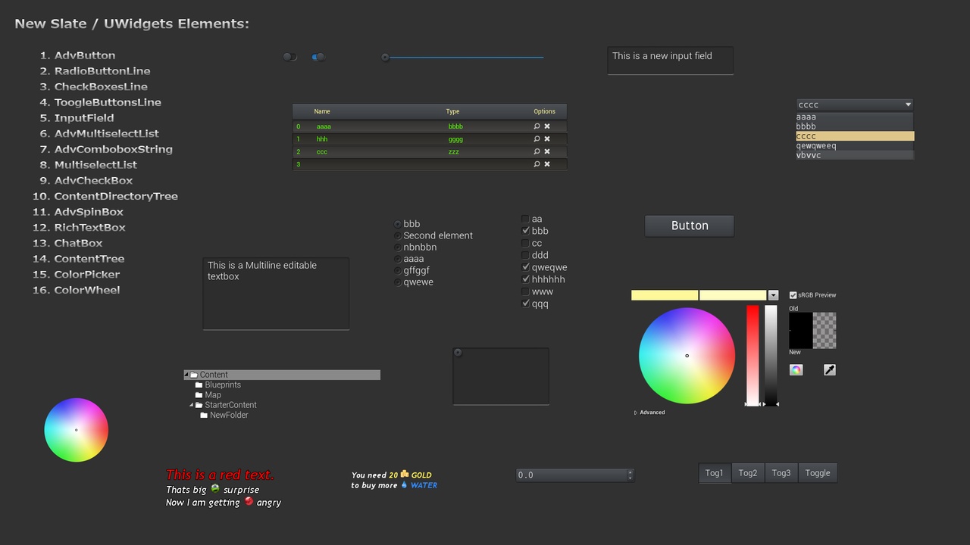The height and width of the screenshot is (545, 970).
Task: Disable the sRGB Preview checkbox
Action: coord(793,295)
